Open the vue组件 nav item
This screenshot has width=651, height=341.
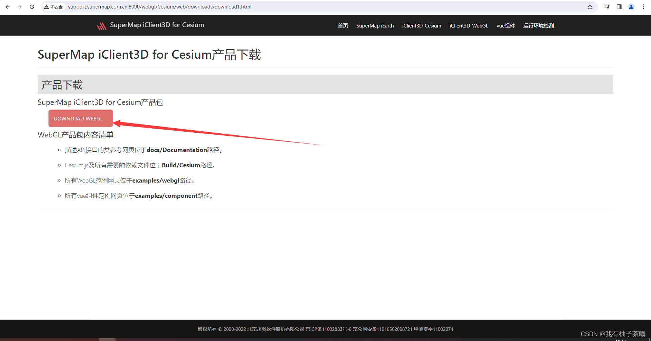point(506,26)
